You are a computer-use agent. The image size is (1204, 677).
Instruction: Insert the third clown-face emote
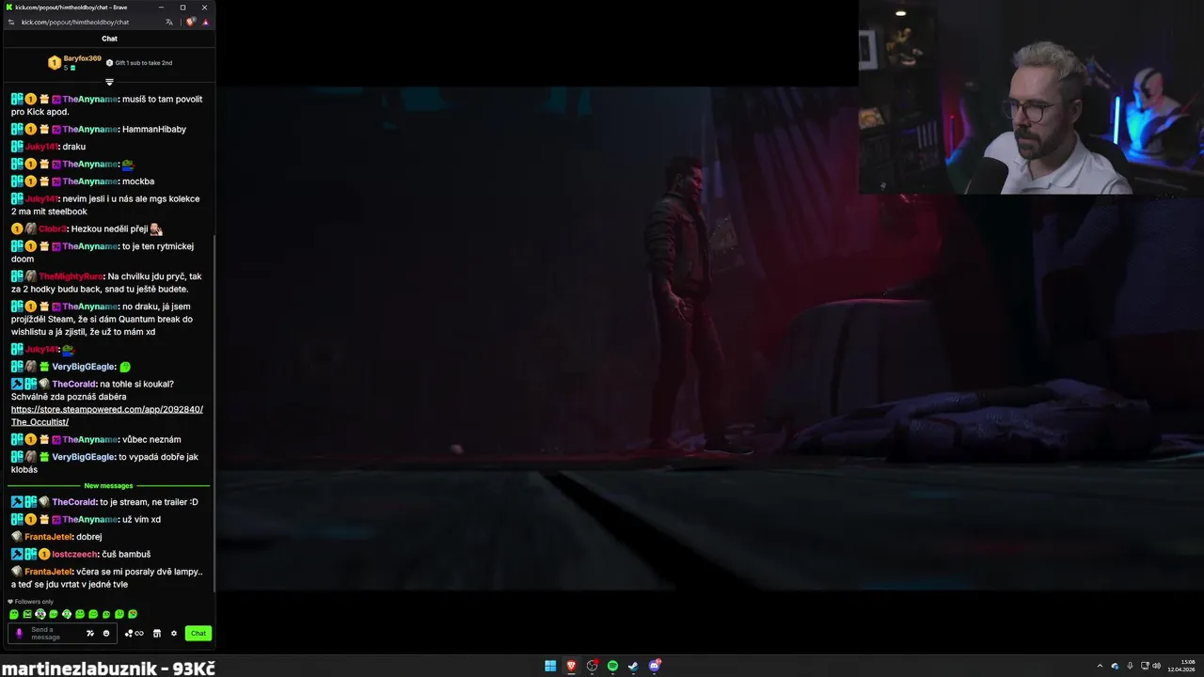point(40,614)
